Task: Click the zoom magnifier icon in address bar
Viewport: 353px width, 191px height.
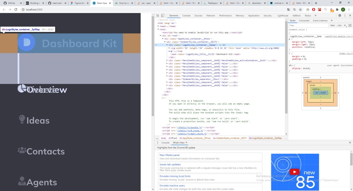Action: pos(295,9)
